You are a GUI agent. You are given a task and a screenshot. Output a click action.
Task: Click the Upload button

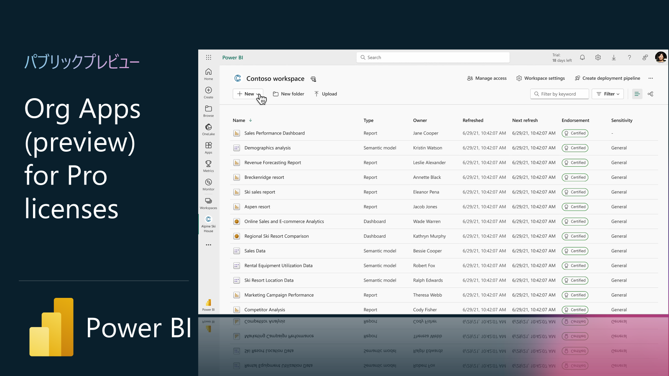coord(325,94)
